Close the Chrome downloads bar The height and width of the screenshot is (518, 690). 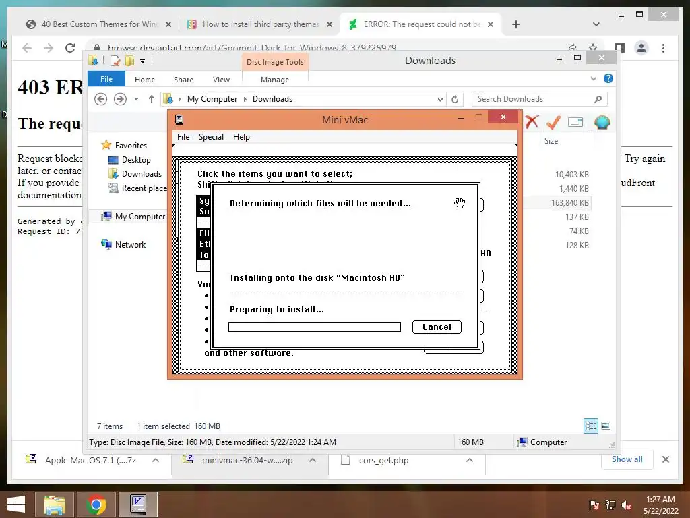[665, 459]
